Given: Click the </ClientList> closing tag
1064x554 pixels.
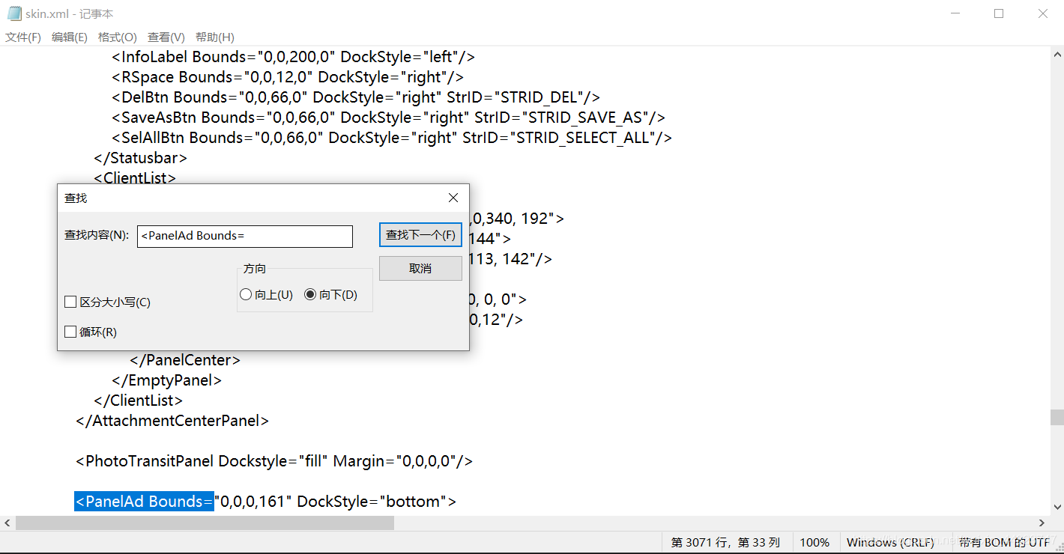Looking at the screenshot, I should click(x=138, y=401).
